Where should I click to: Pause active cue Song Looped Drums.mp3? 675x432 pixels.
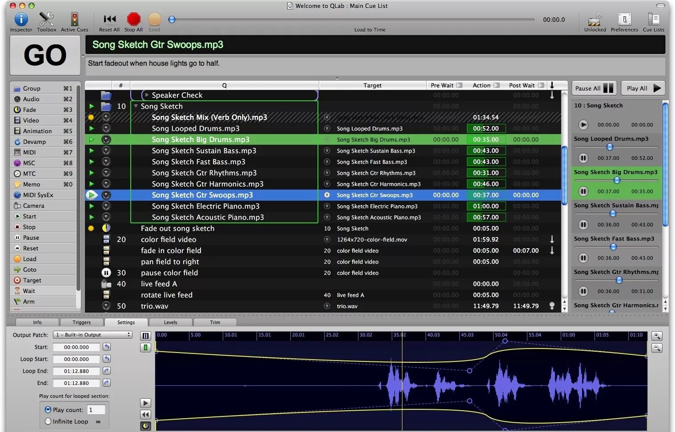583,158
